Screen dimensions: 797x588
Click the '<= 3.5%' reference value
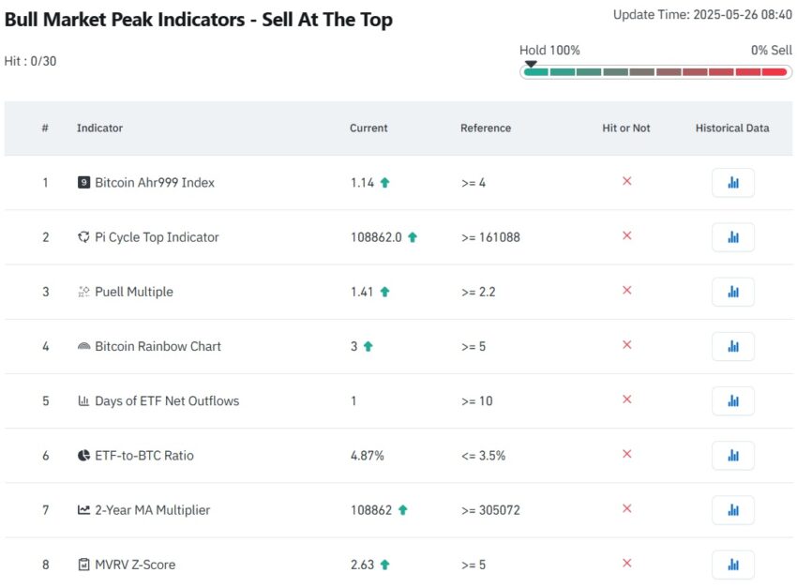click(483, 456)
